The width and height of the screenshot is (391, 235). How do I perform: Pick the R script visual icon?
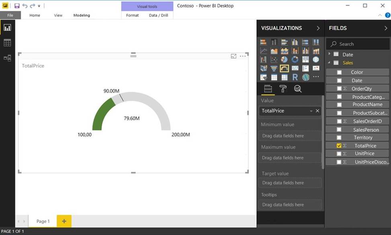point(295,77)
